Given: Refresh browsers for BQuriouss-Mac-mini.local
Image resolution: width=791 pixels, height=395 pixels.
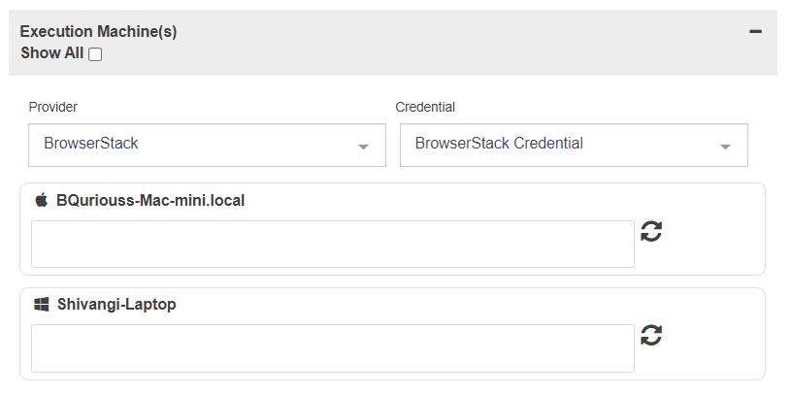Looking at the screenshot, I should click(x=651, y=232).
